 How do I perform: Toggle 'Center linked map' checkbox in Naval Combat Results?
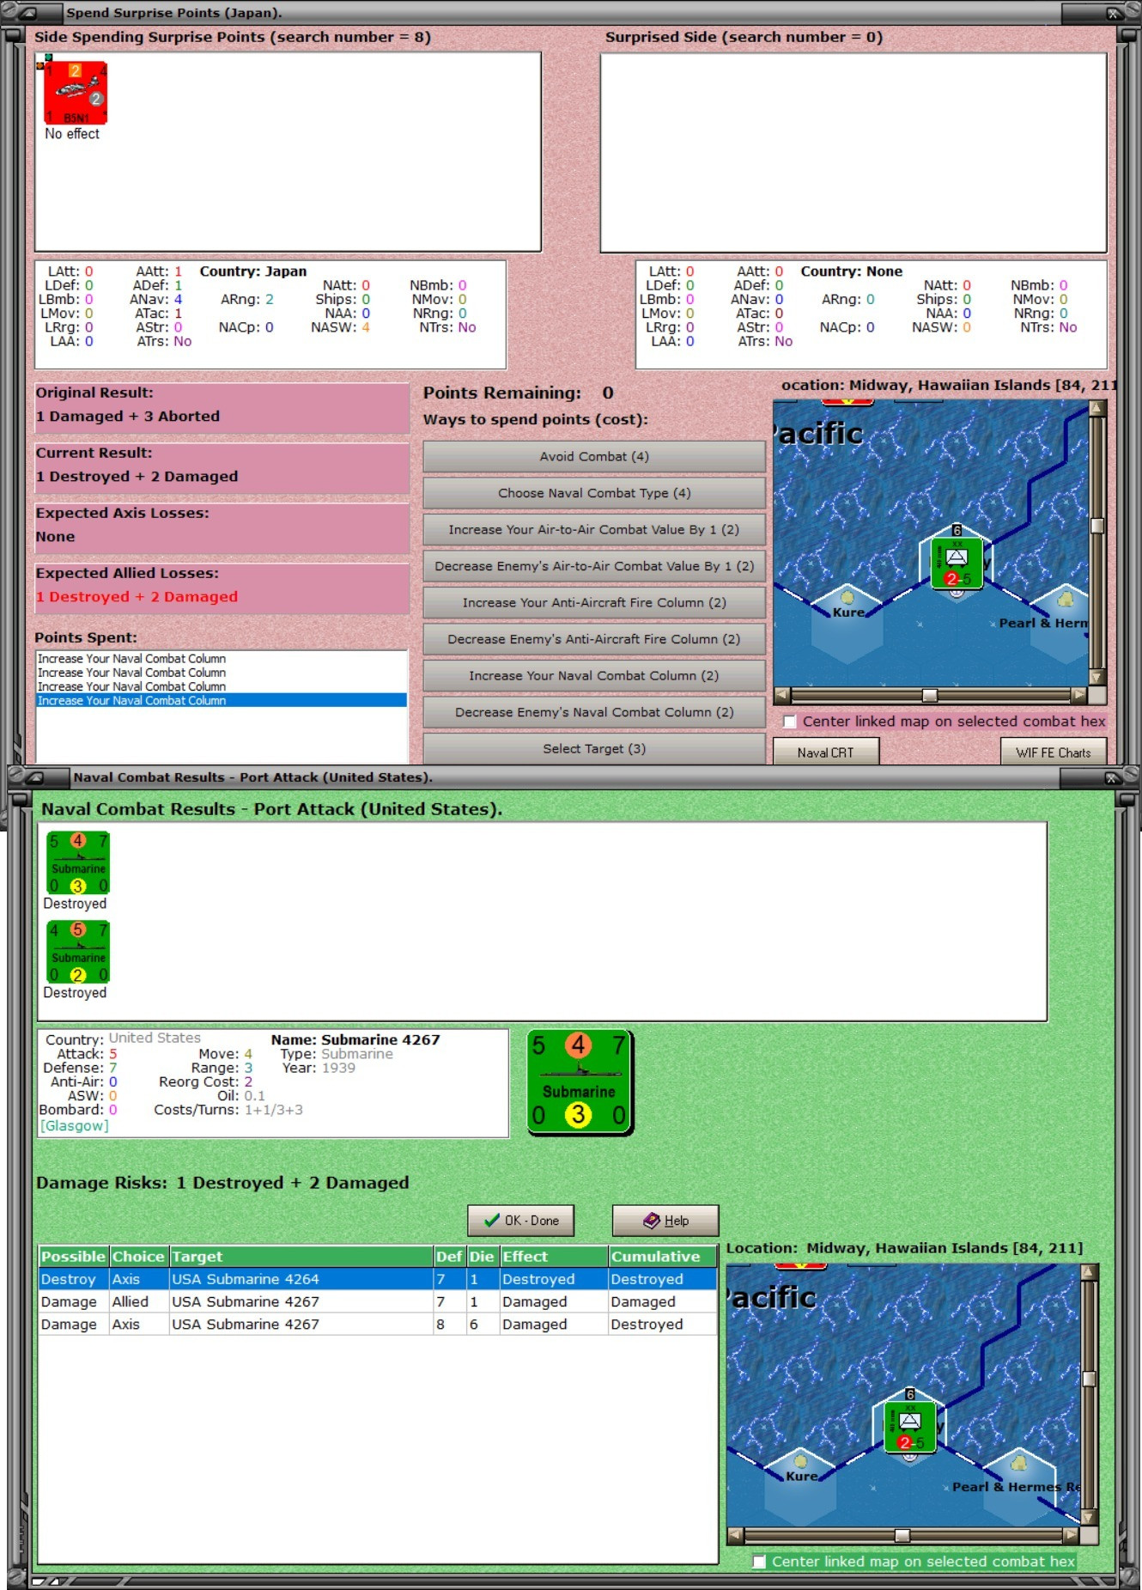(759, 1562)
